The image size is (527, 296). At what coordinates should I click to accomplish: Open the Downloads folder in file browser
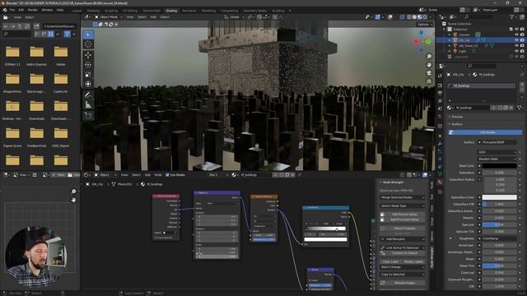(x=36, y=110)
